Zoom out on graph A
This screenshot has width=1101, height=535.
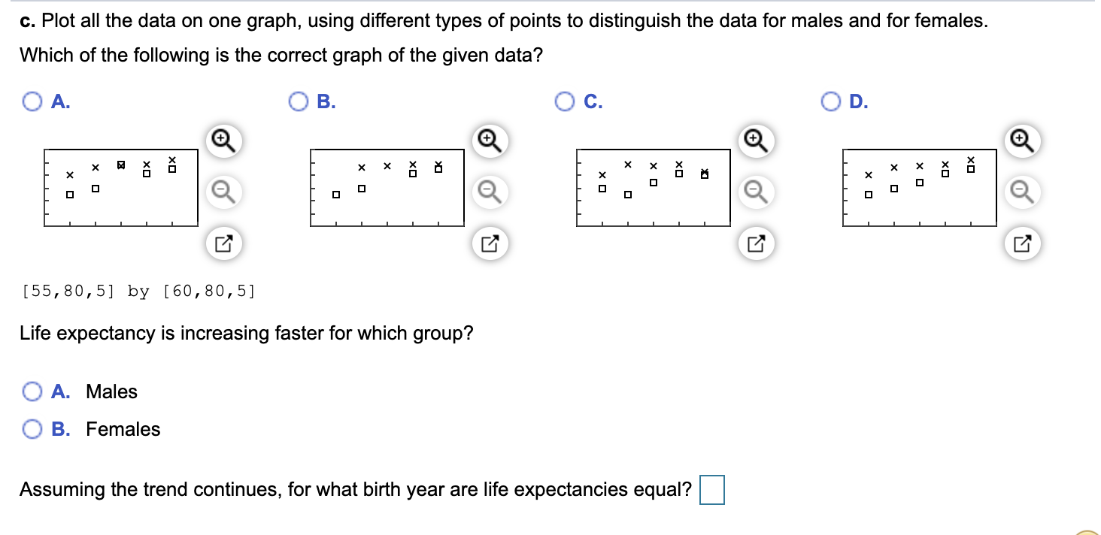[x=223, y=192]
